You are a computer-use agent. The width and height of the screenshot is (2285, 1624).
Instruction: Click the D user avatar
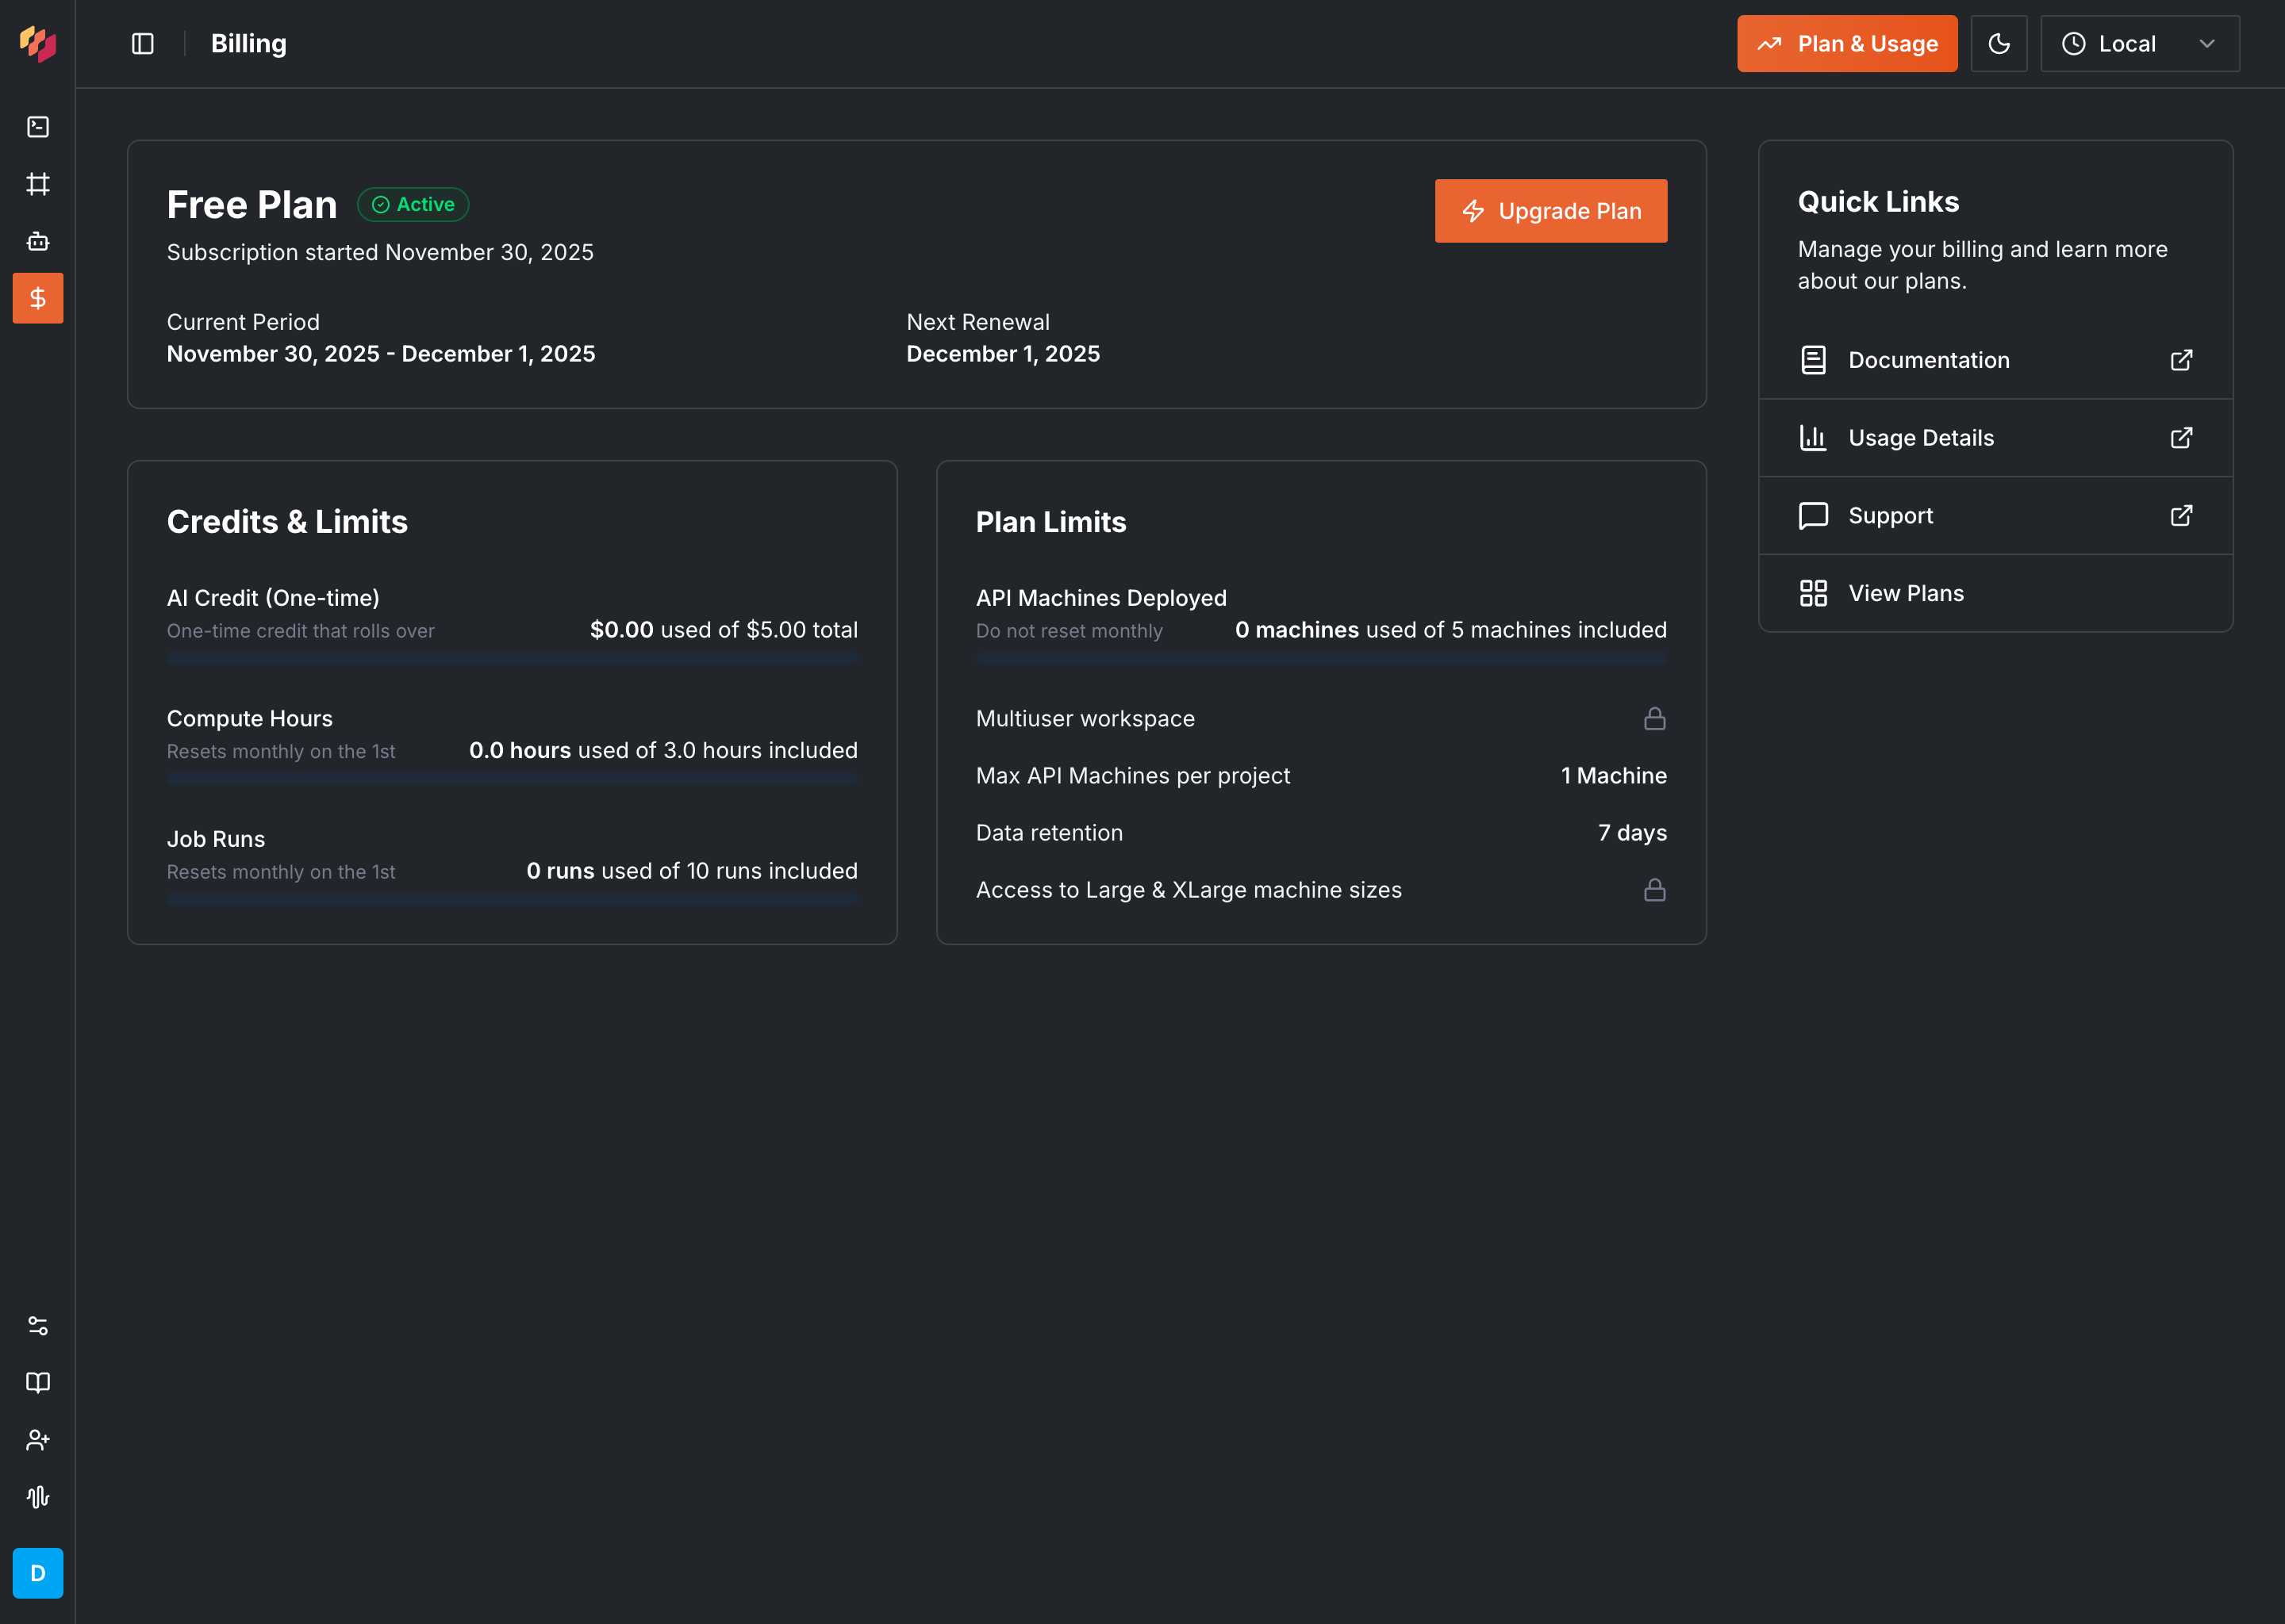(x=38, y=1573)
